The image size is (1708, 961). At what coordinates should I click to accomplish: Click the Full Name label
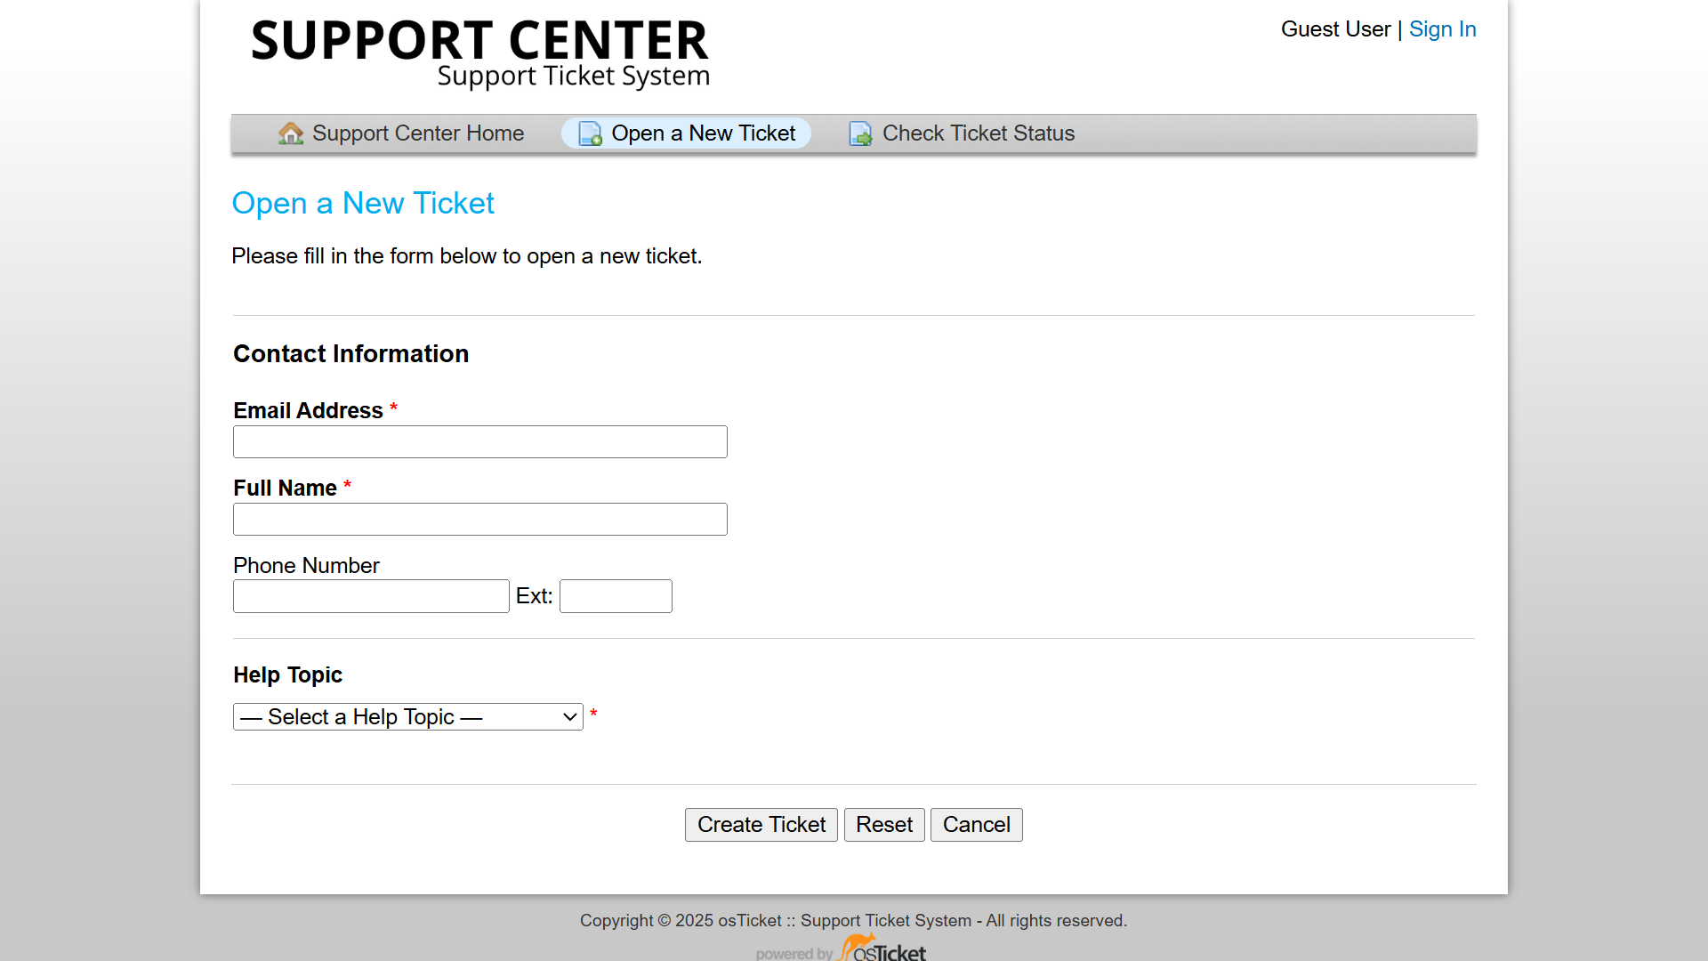(x=285, y=489)
